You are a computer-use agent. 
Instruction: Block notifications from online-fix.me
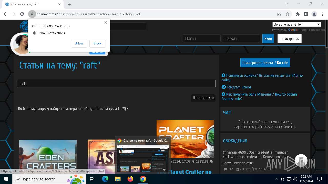click(97, 43)
